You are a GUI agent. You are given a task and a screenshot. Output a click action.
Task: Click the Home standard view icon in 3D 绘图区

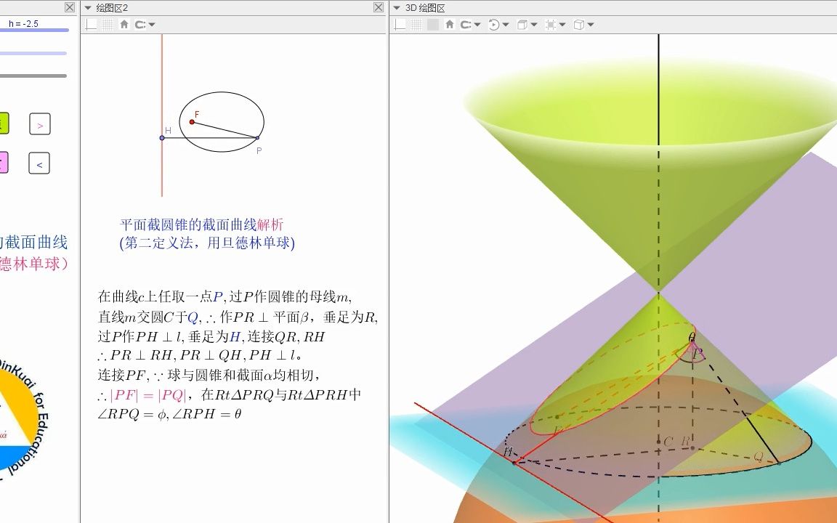point(450,24)
